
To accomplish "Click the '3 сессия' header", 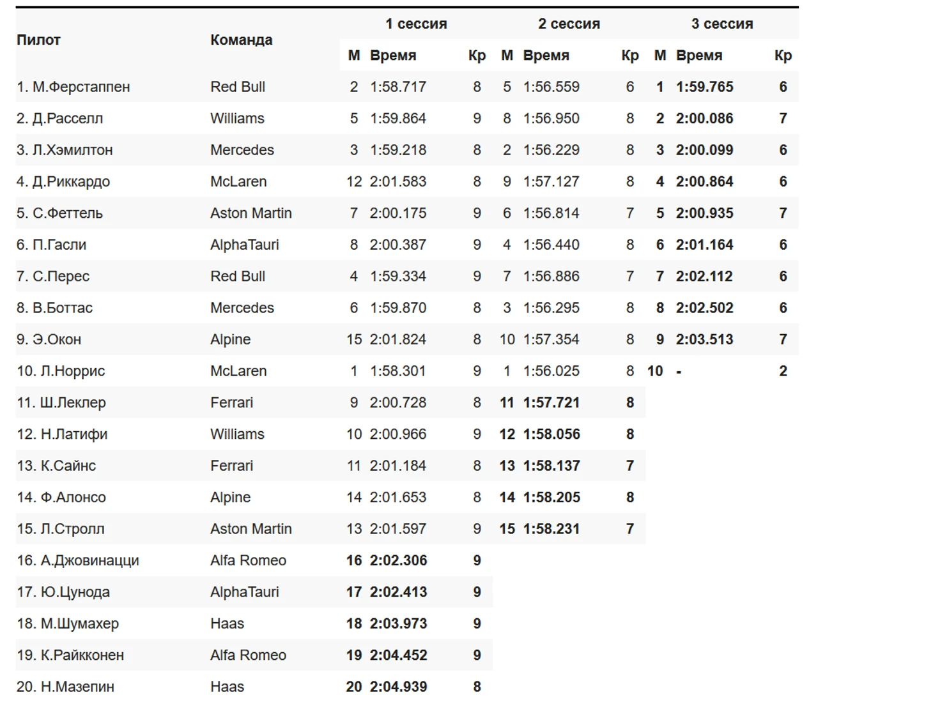I will [x=722, y=24].
